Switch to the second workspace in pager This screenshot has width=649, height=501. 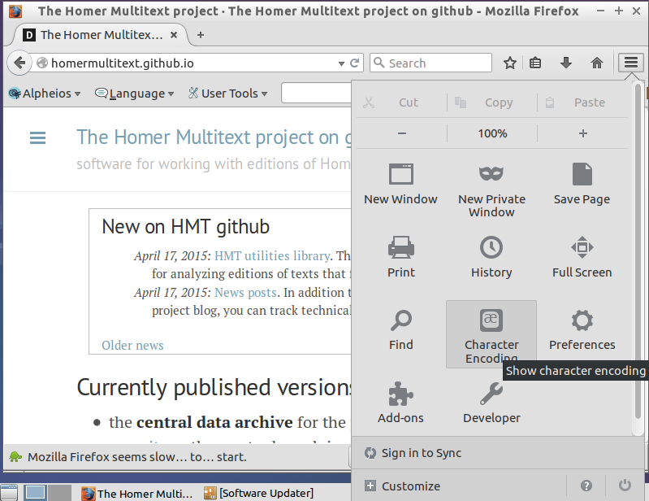[x=60, y=493]
